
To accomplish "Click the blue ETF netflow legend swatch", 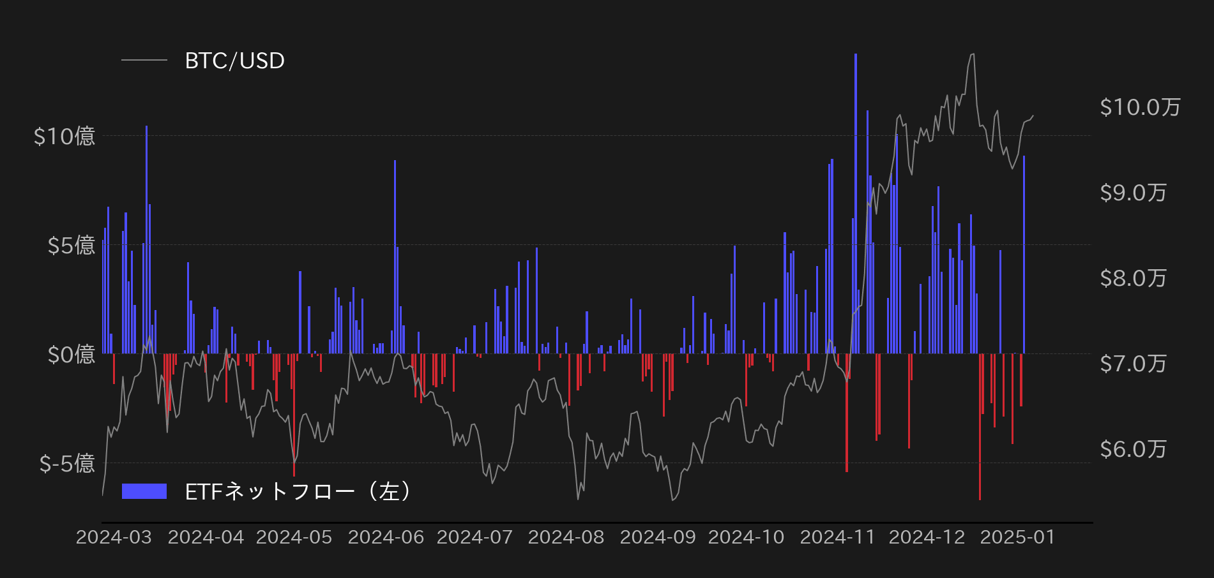I will tap(144, 491).
